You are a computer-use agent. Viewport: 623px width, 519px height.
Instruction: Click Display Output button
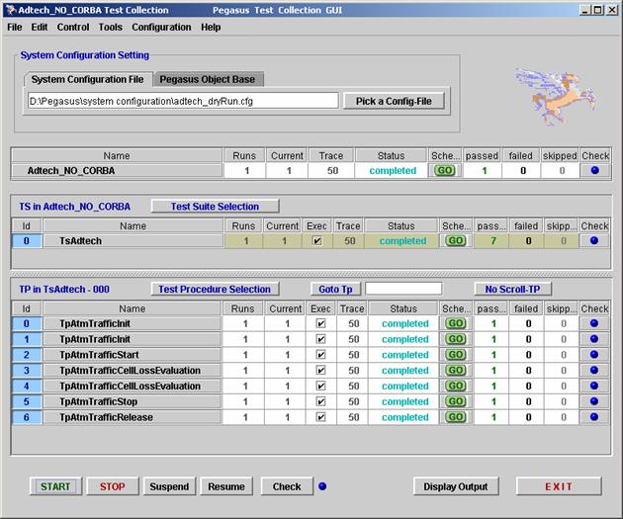456,486
